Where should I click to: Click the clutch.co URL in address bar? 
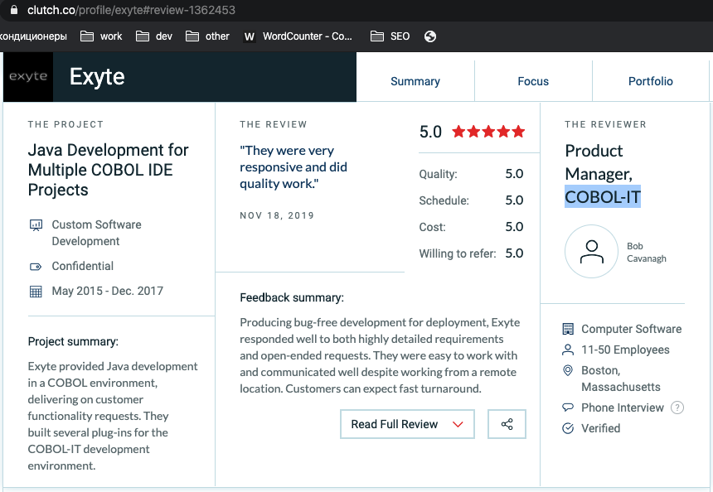(131, 10)
